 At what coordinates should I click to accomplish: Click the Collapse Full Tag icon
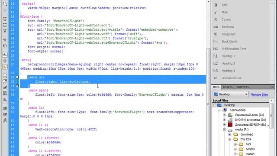[5, 19]
